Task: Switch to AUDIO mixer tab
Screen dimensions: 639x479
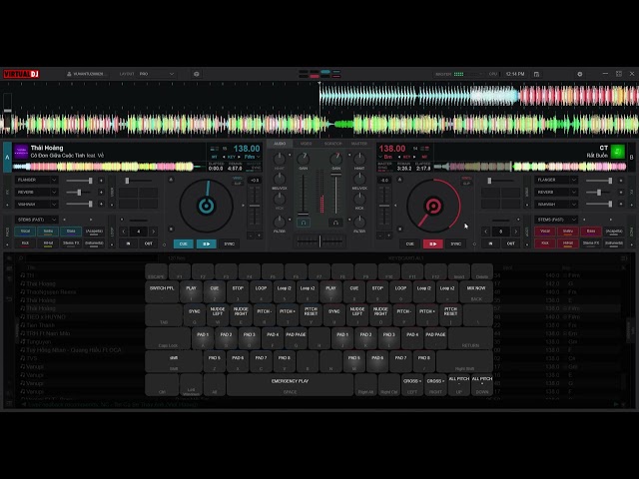Action: (280, 144)
